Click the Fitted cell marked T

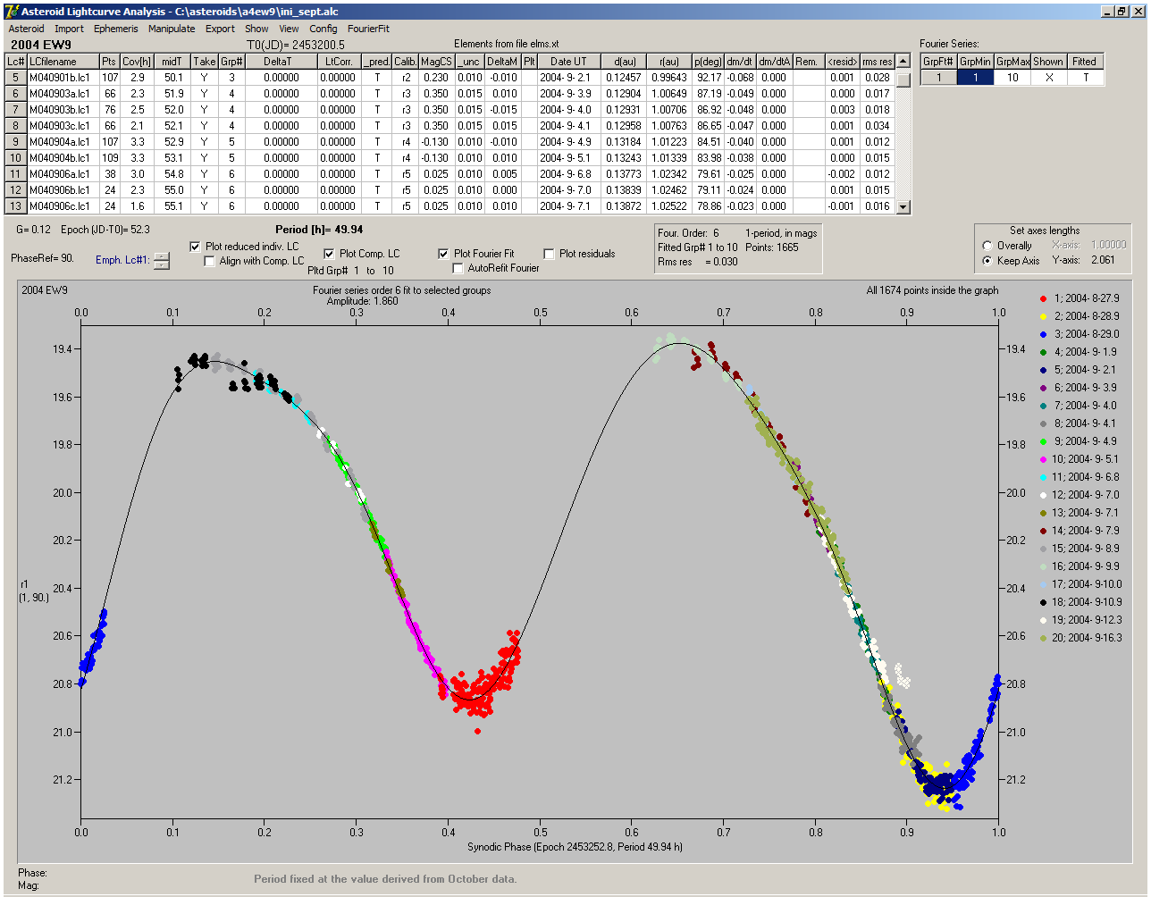pyautogui.click(x=1085, y=78)
